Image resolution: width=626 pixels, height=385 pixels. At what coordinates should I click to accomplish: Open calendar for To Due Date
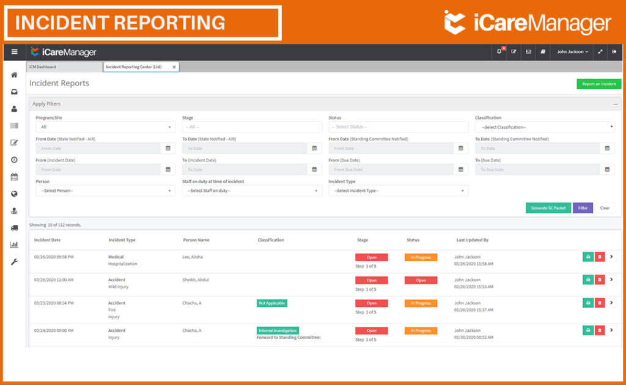tap(607, 169)
